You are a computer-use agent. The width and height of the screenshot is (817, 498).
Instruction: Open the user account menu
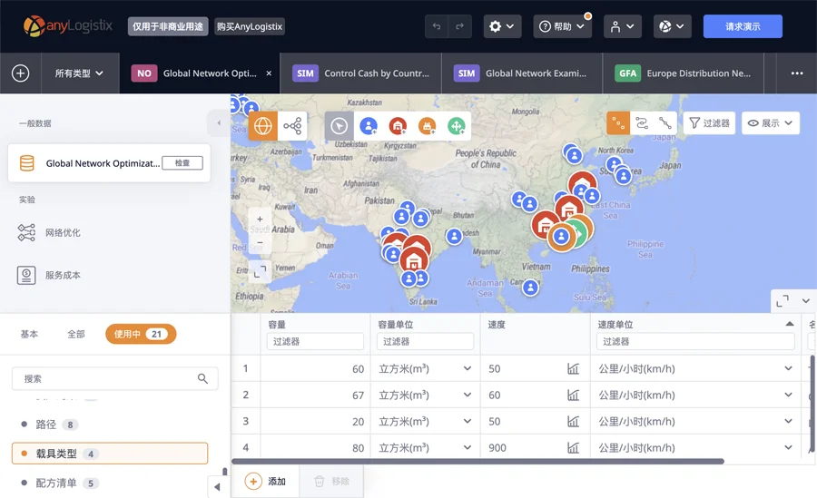click(x=622, y=26)
